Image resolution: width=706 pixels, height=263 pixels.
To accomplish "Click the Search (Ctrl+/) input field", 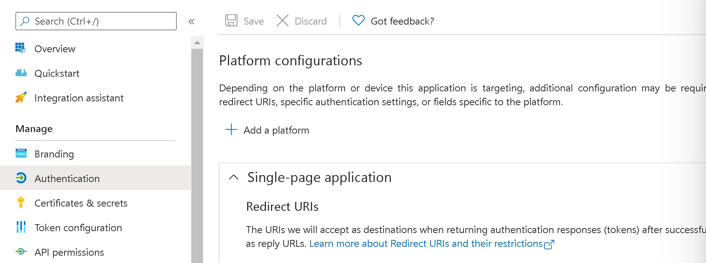I will 96,21.
